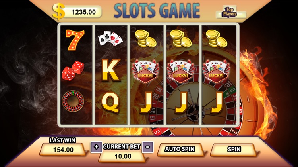Select the small roulette wheel symbol
Image resolution: width=298 pixels, height=167 pixels.
(x=73, y=101)
